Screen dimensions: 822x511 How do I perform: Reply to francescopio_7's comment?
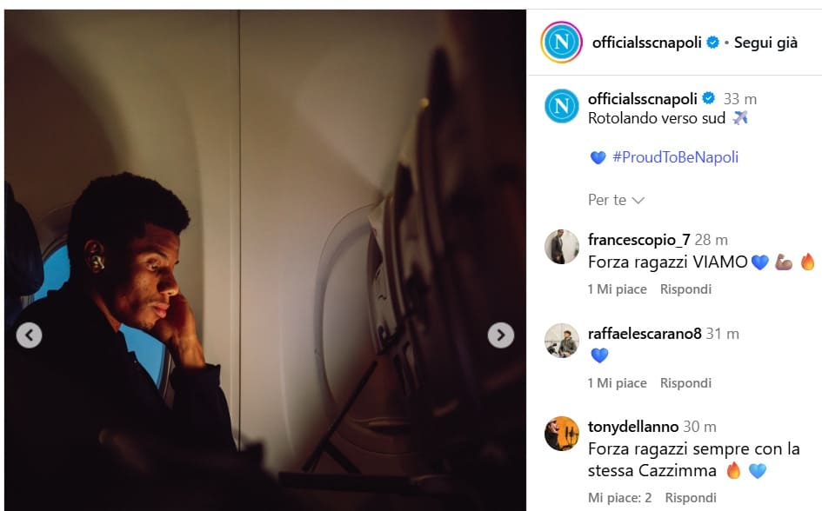click(685, 289)
